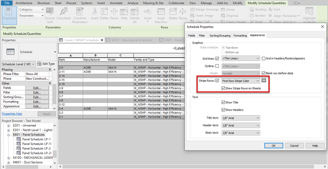Click the Edit Type button icon

pos(39,64)
